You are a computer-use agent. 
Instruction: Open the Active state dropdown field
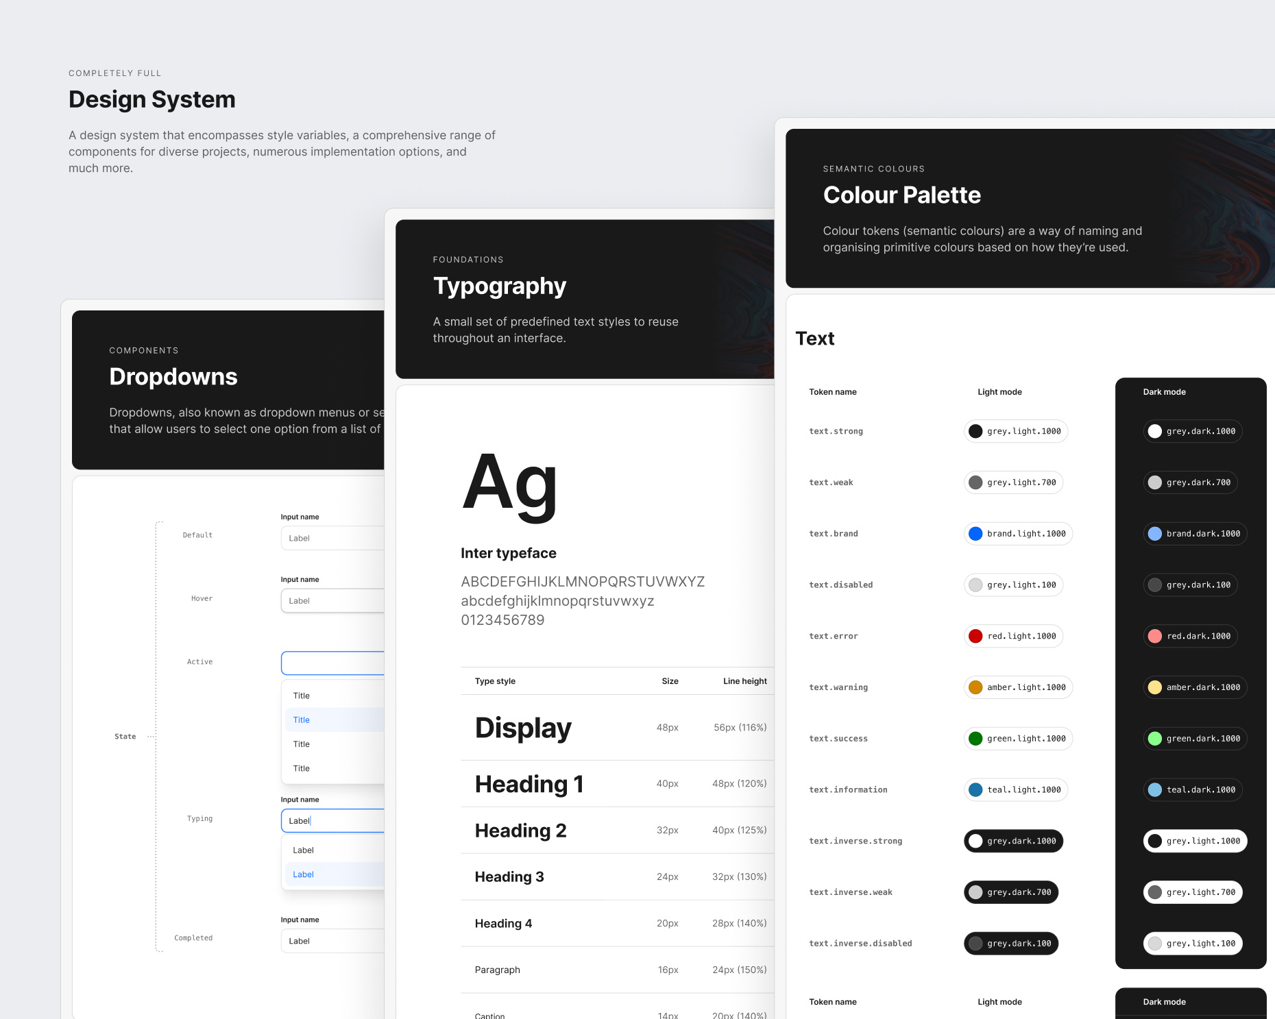[334, 663]
